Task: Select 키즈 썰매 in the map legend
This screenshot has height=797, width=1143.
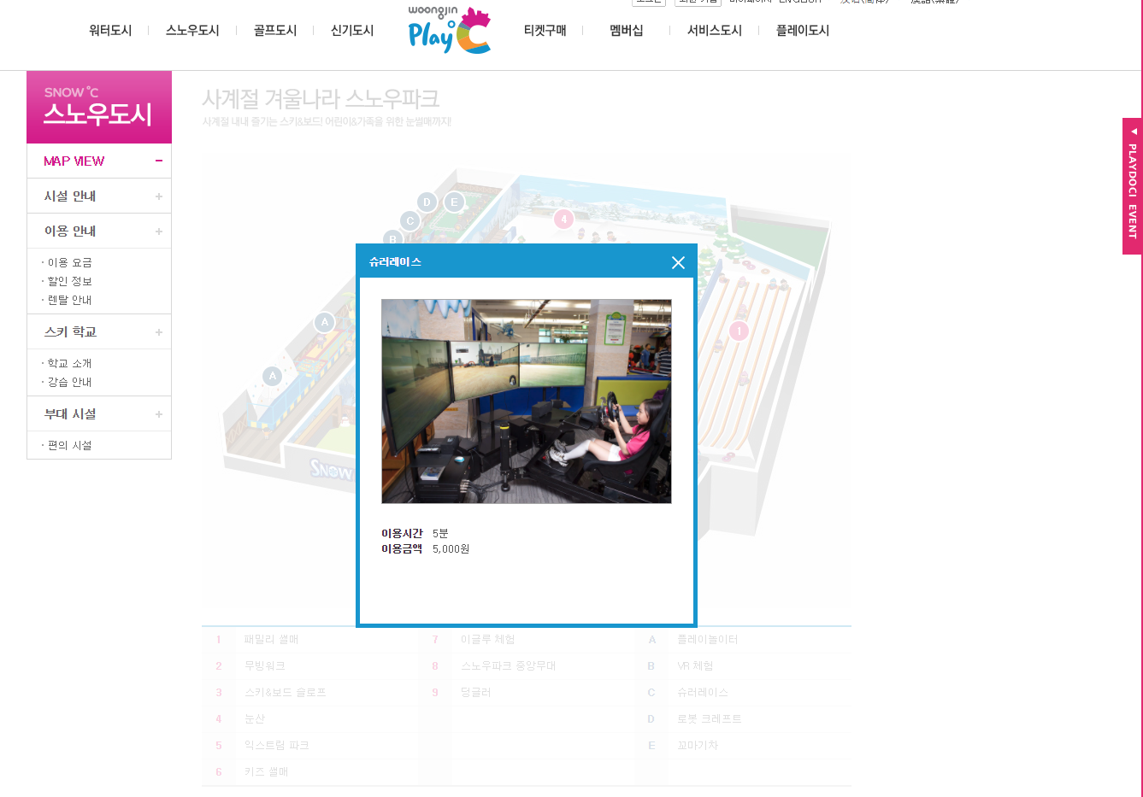Action: tap(267, 772)
